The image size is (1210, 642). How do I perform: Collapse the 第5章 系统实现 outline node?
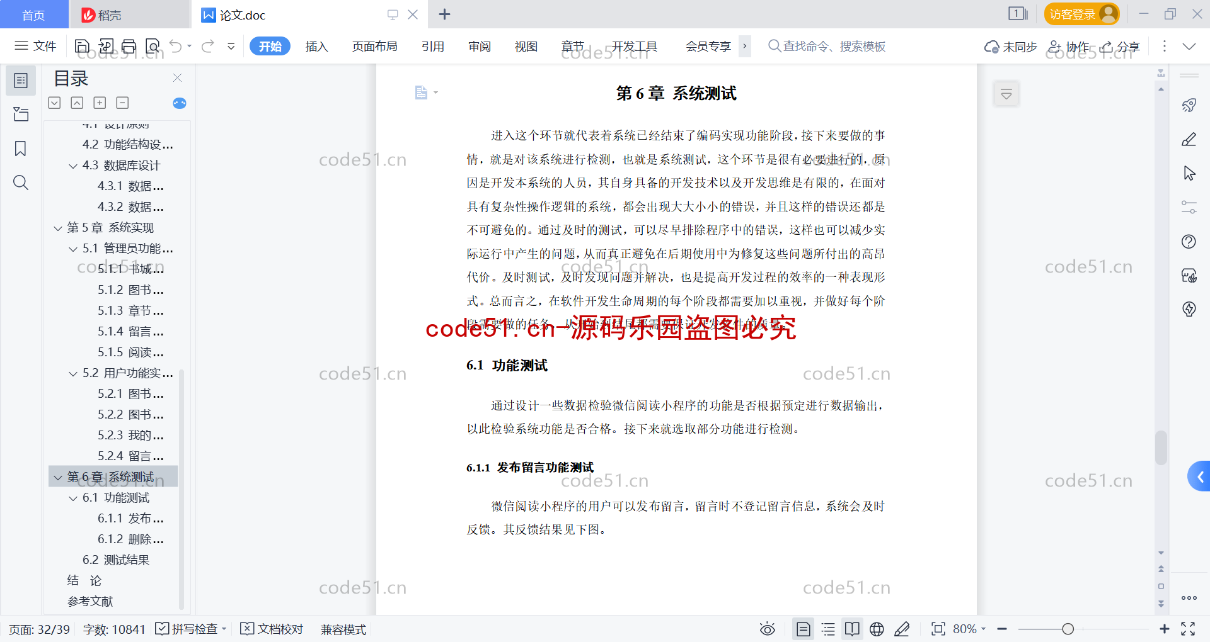coord(58,228)
